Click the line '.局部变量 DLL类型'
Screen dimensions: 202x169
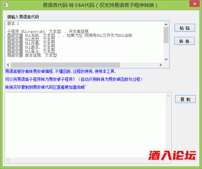coord(30,39)
